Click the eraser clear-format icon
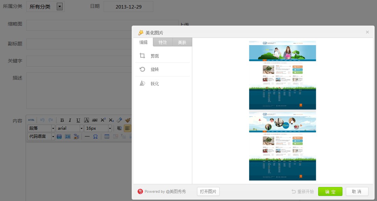This screenshot has height=201, width=377. coord(119,120)
